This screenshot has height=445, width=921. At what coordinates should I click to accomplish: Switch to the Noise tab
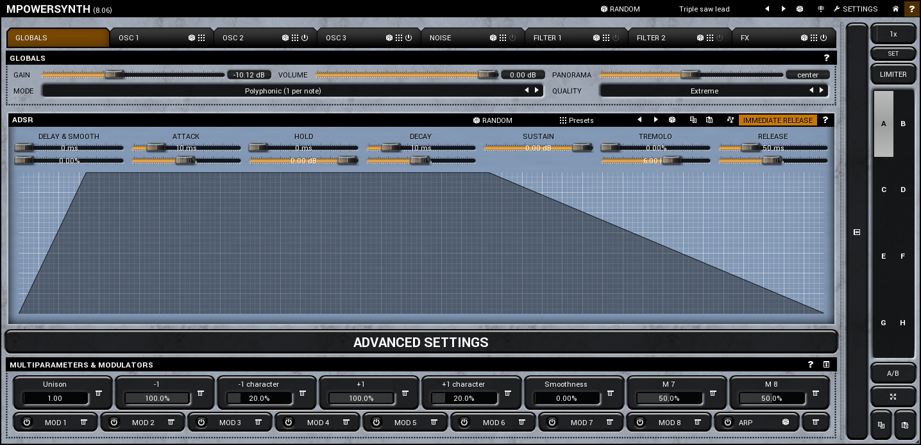(440, 38)
